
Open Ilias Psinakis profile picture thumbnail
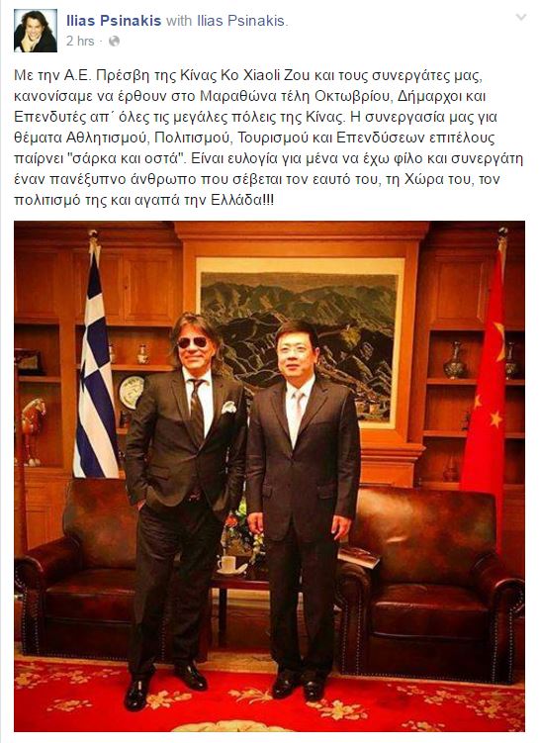click(x=36, y=31)
